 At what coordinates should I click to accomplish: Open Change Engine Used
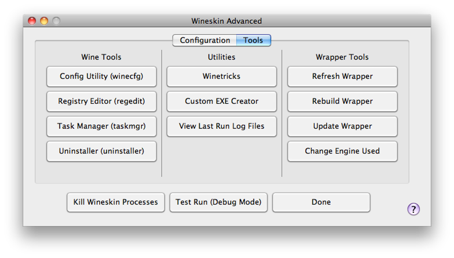click(x=342, y=151)
